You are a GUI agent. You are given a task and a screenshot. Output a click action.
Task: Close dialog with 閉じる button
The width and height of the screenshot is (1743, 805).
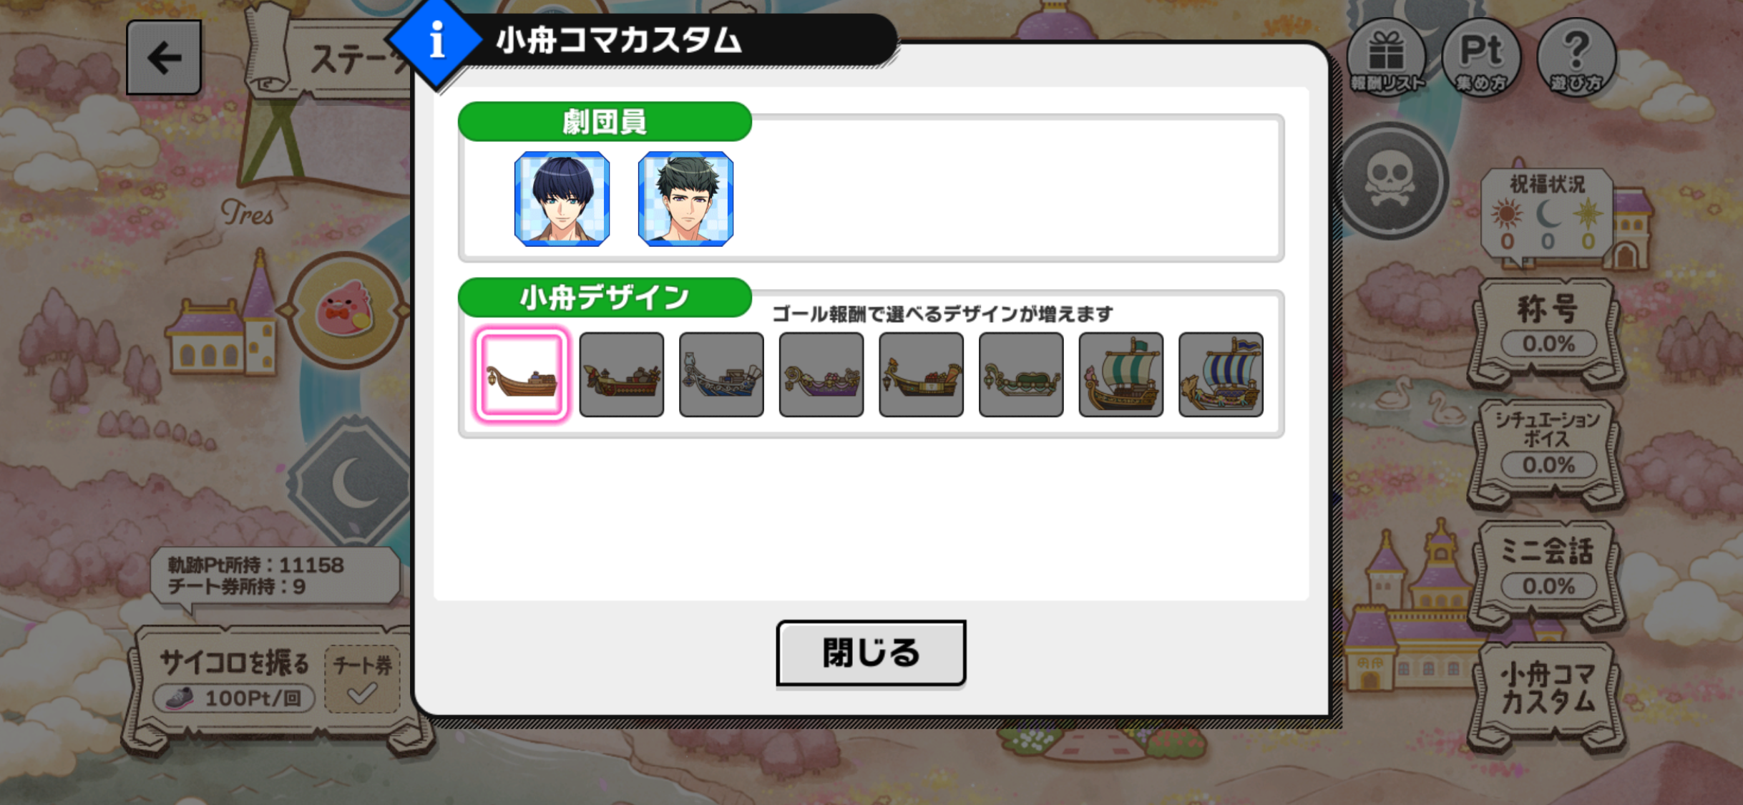click(871, 653)
